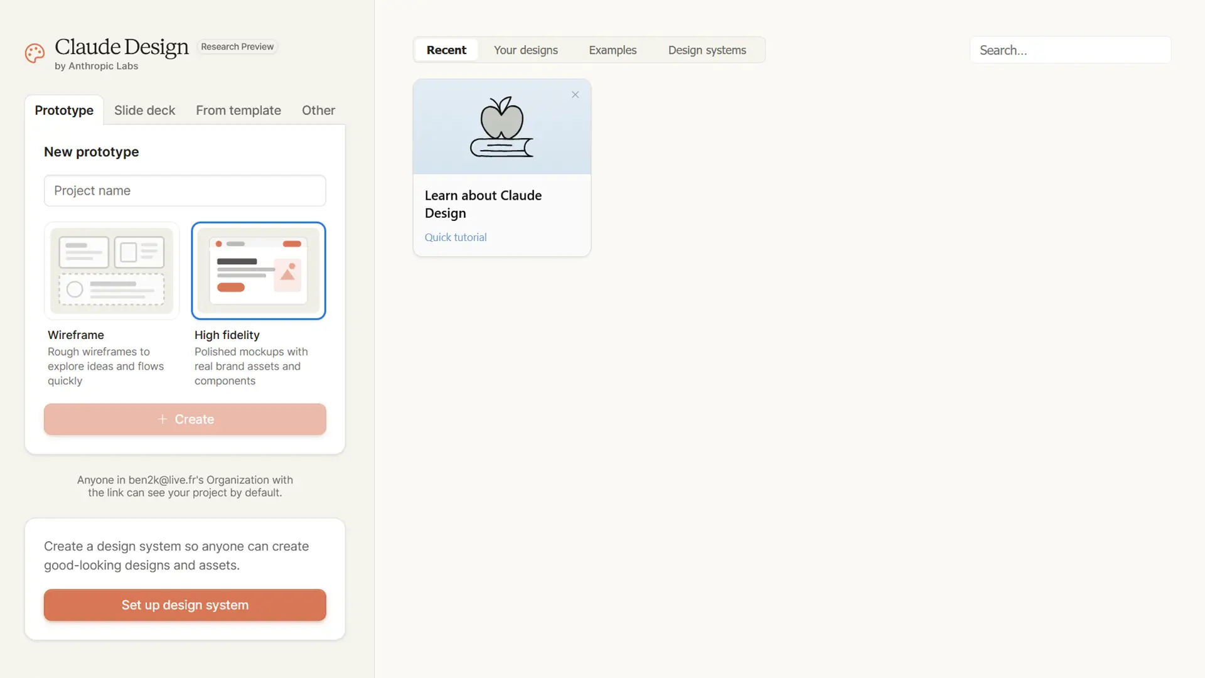Click the New prototype heading
This screenshot has height=678, width=1205.
pyautogui.click(x=92, y=152)
